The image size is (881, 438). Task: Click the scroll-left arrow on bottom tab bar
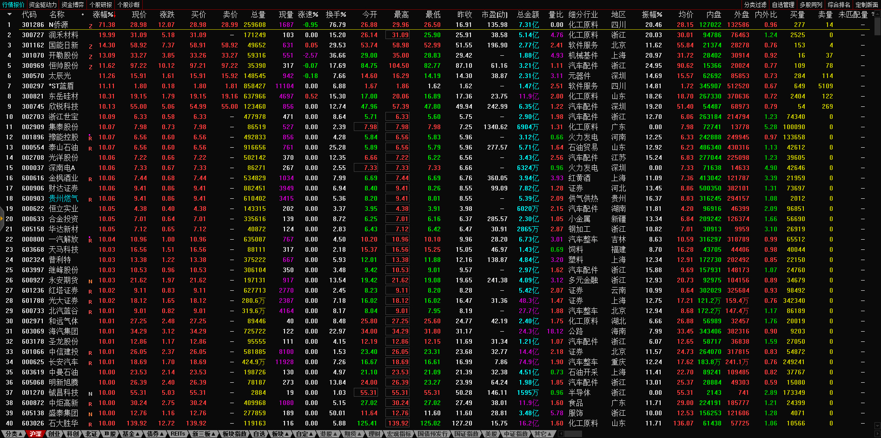561,434
